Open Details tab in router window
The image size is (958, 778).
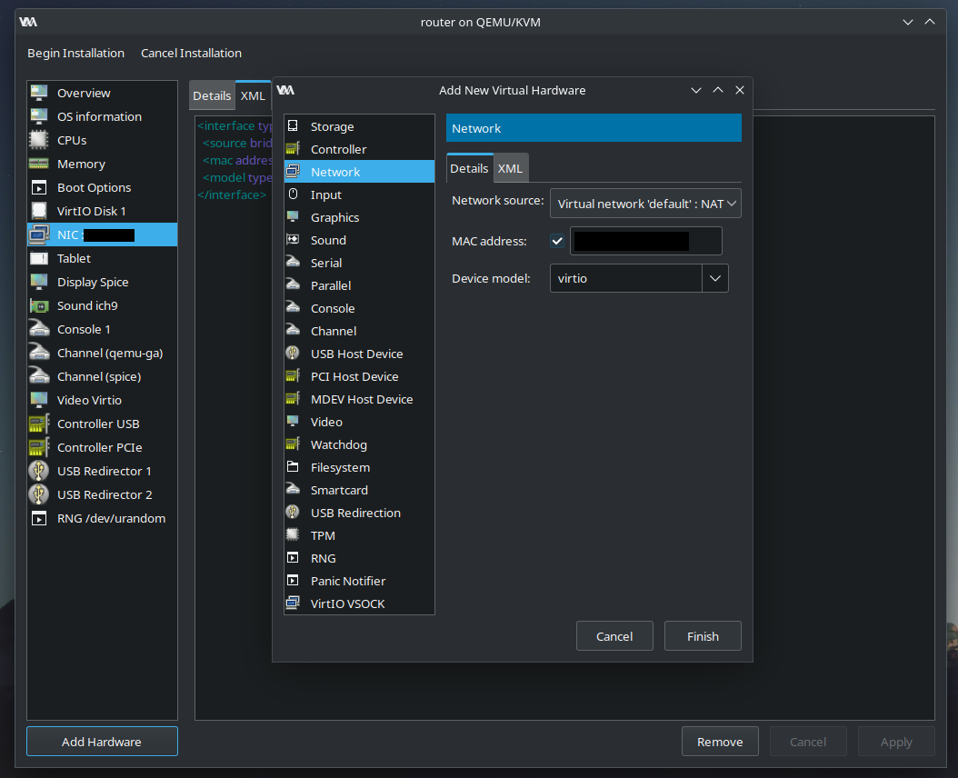click(212, 95)
